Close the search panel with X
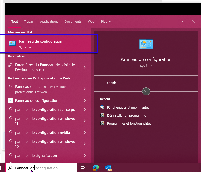The height and width of the screenshot is (172, 201). click(x=193, y=21)
